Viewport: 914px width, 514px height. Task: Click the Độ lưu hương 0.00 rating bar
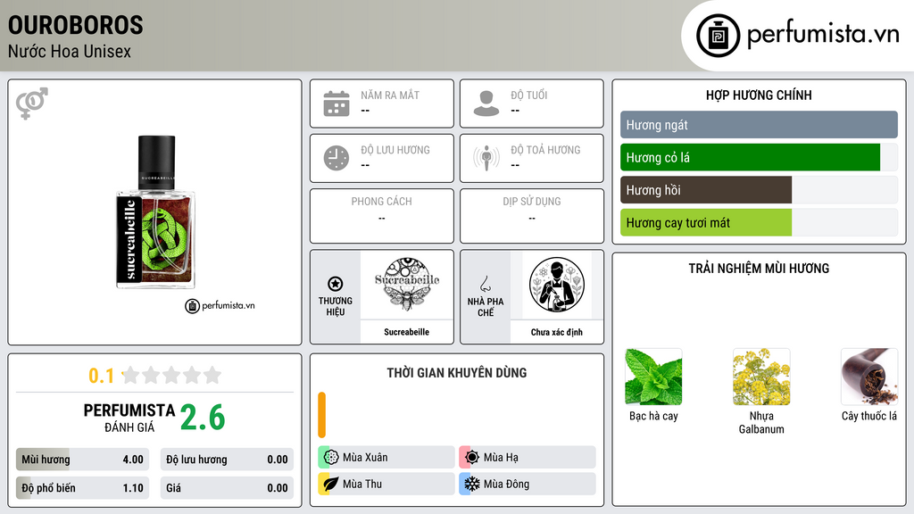tap(227, 460)
